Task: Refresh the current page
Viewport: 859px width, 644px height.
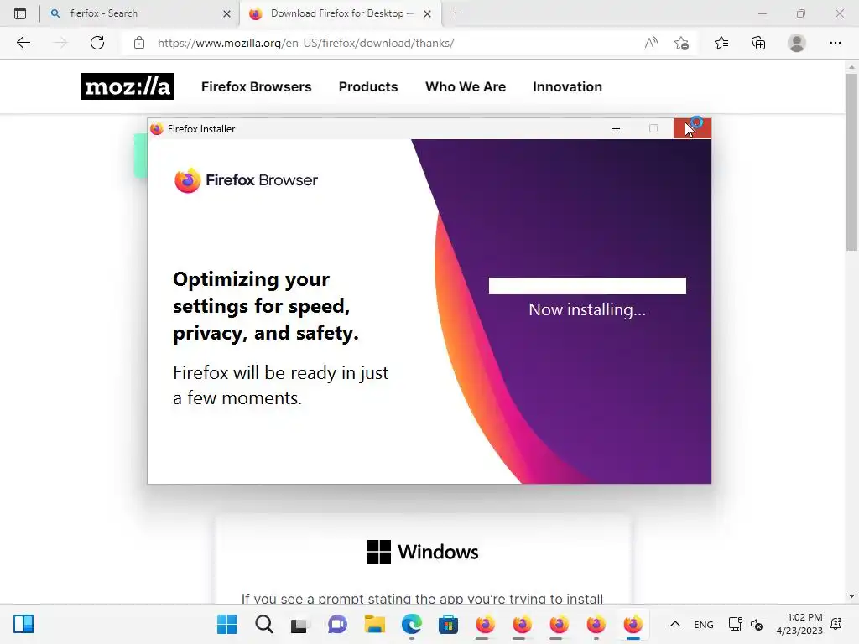Action: [97, 43]
